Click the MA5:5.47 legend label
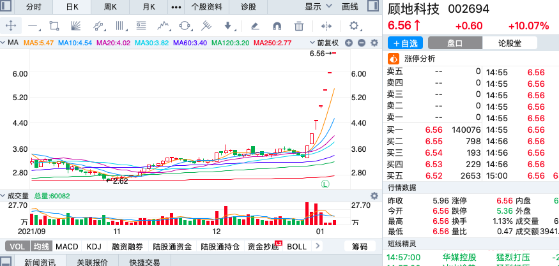The height and width of the screenshot is (266, 559). [x=38, y=43]
